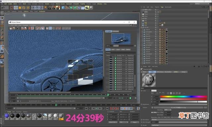Image resolution: width=212 pixels, height=127 pixels.
Task: Go to end of main timeline
Action: point(107,108)
